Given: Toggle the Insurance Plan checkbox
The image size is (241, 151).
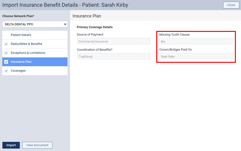Looking at the screenshot, I should point(6,62).
